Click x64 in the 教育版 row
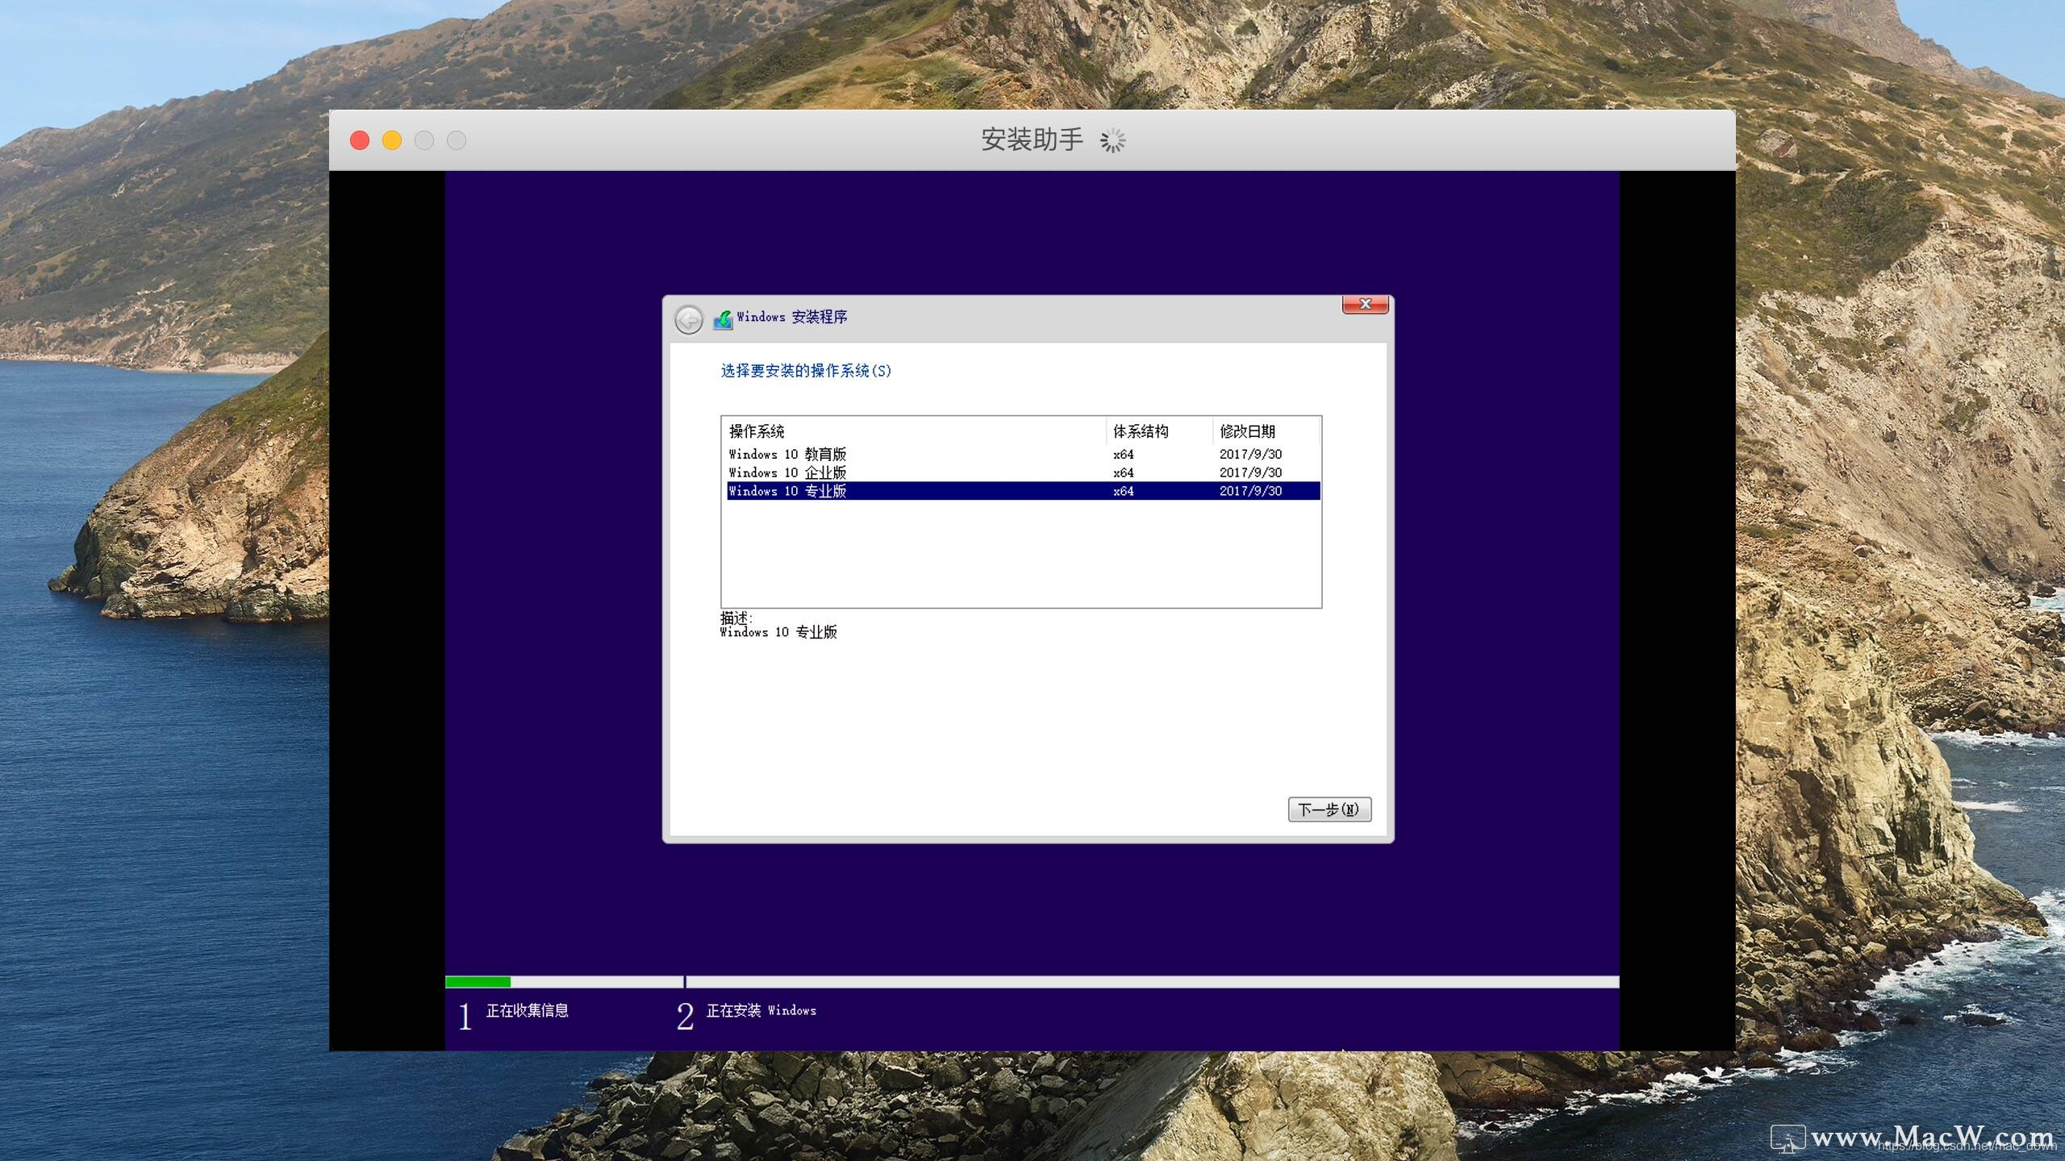Viewport: 2065px width, 1161px height. [1123, 455]
